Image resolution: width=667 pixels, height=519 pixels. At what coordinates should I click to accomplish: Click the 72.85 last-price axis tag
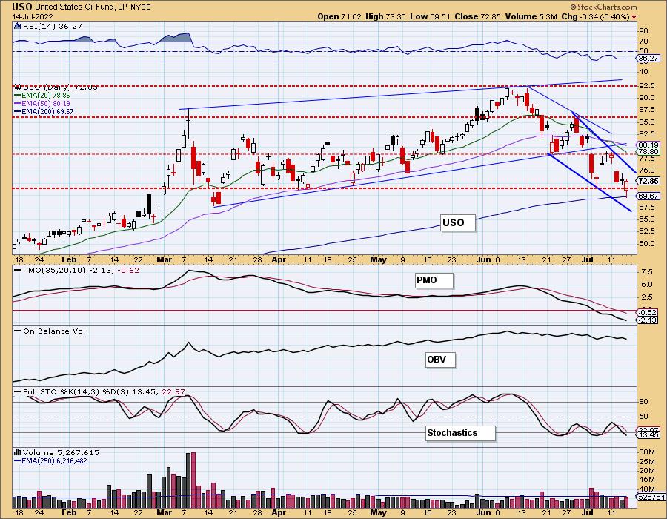pyautogui.click(x=648, y=181)
